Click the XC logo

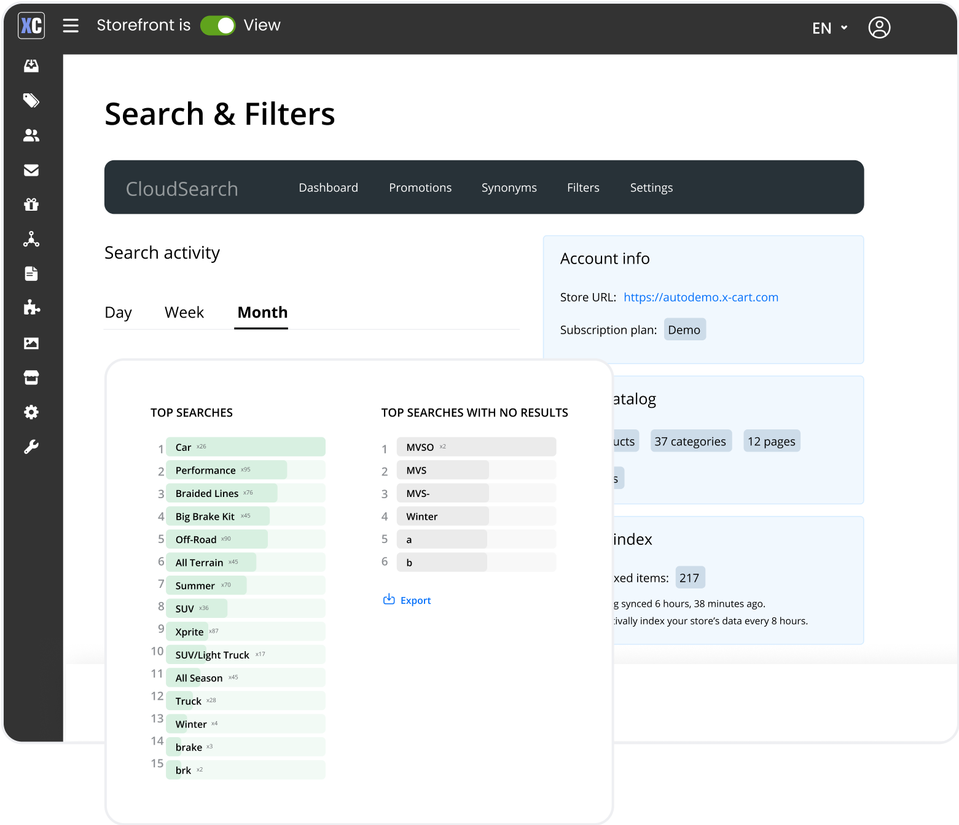pyautogui.click(x=31, y=25)
